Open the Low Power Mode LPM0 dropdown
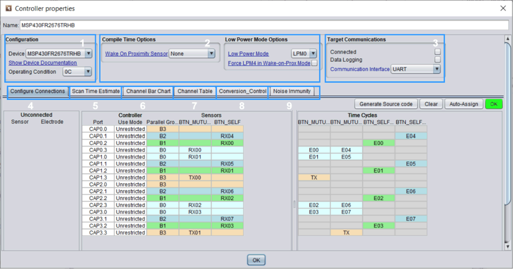Image resolution: width=513 pixels, height=269 pixels. [x=313, y=54]
